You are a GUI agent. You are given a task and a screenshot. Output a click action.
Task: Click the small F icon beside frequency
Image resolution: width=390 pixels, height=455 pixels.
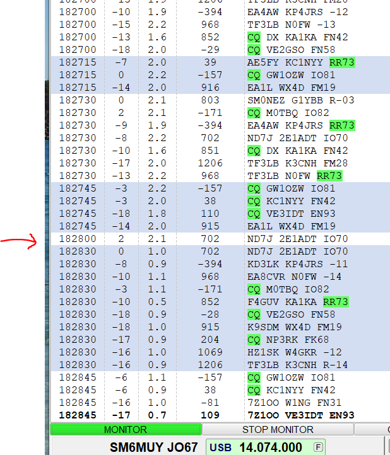click(x=319, y=447)
